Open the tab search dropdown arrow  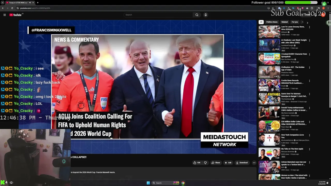3,3
